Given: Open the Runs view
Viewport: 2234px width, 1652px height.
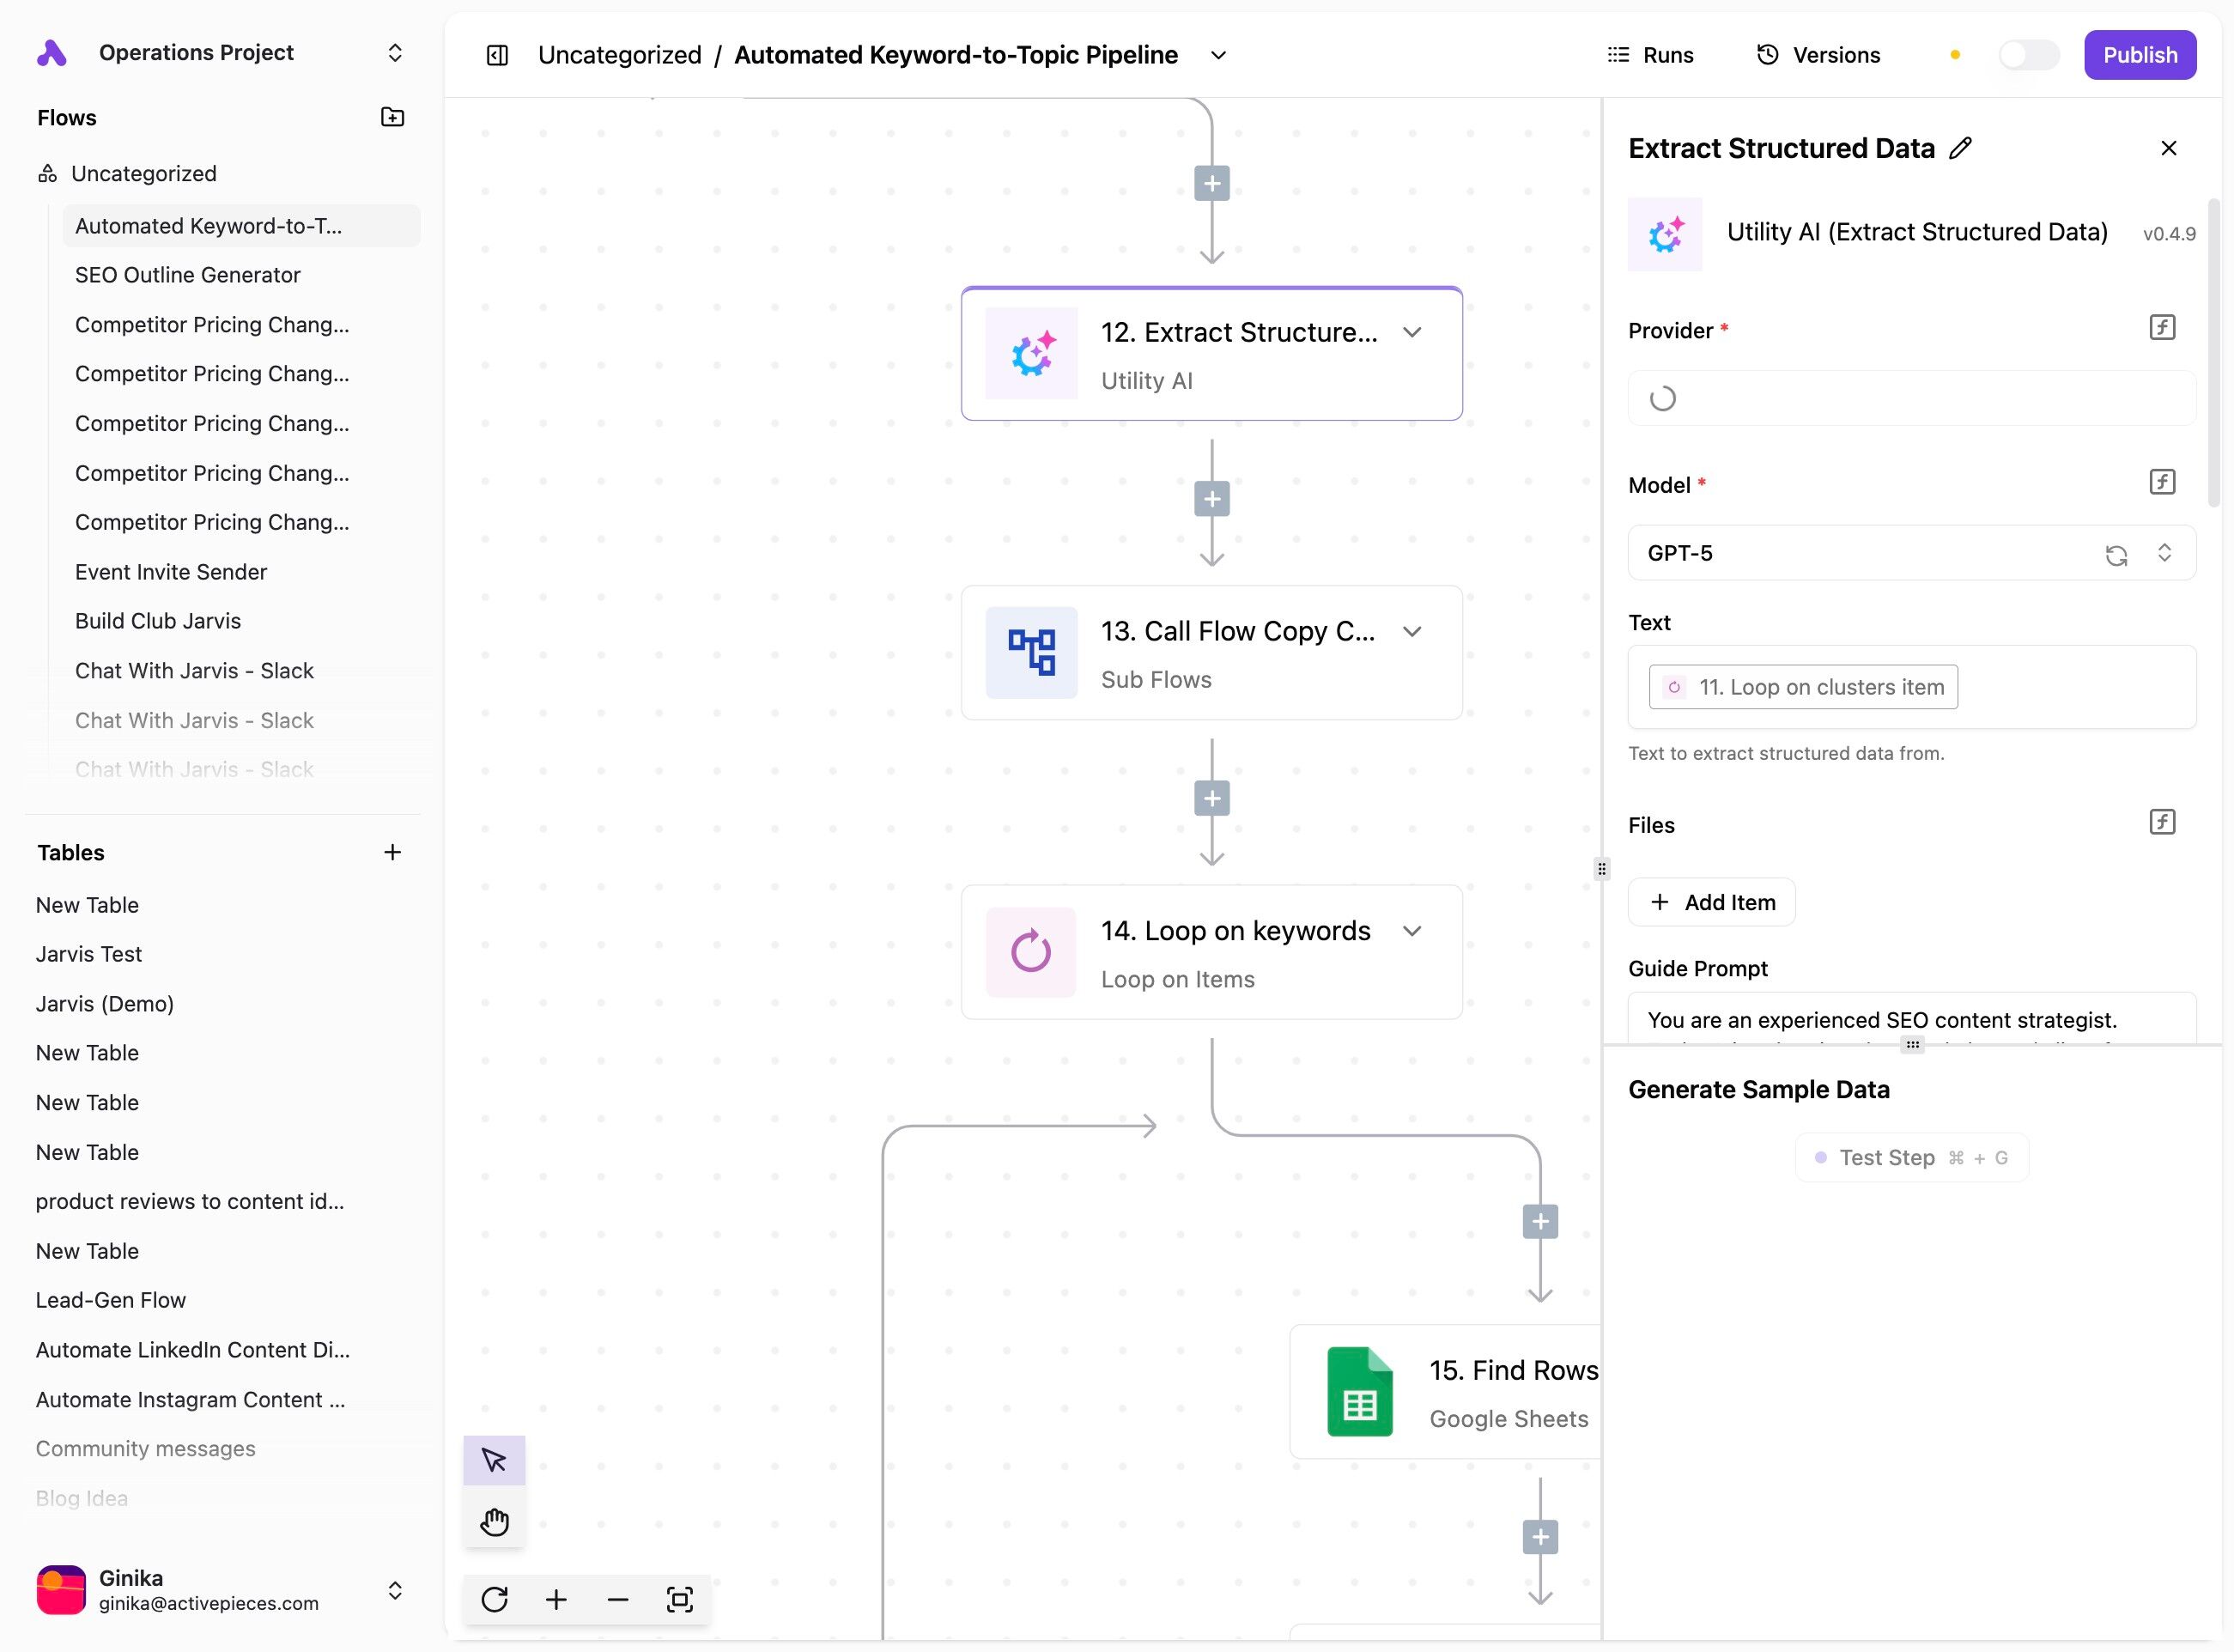Looking at the screenshot, I should click(x=1650, y=55).
